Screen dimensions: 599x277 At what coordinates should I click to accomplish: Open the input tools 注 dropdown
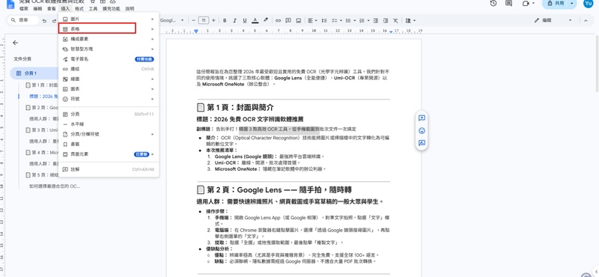pyautogui.click(x=410, y=20)
